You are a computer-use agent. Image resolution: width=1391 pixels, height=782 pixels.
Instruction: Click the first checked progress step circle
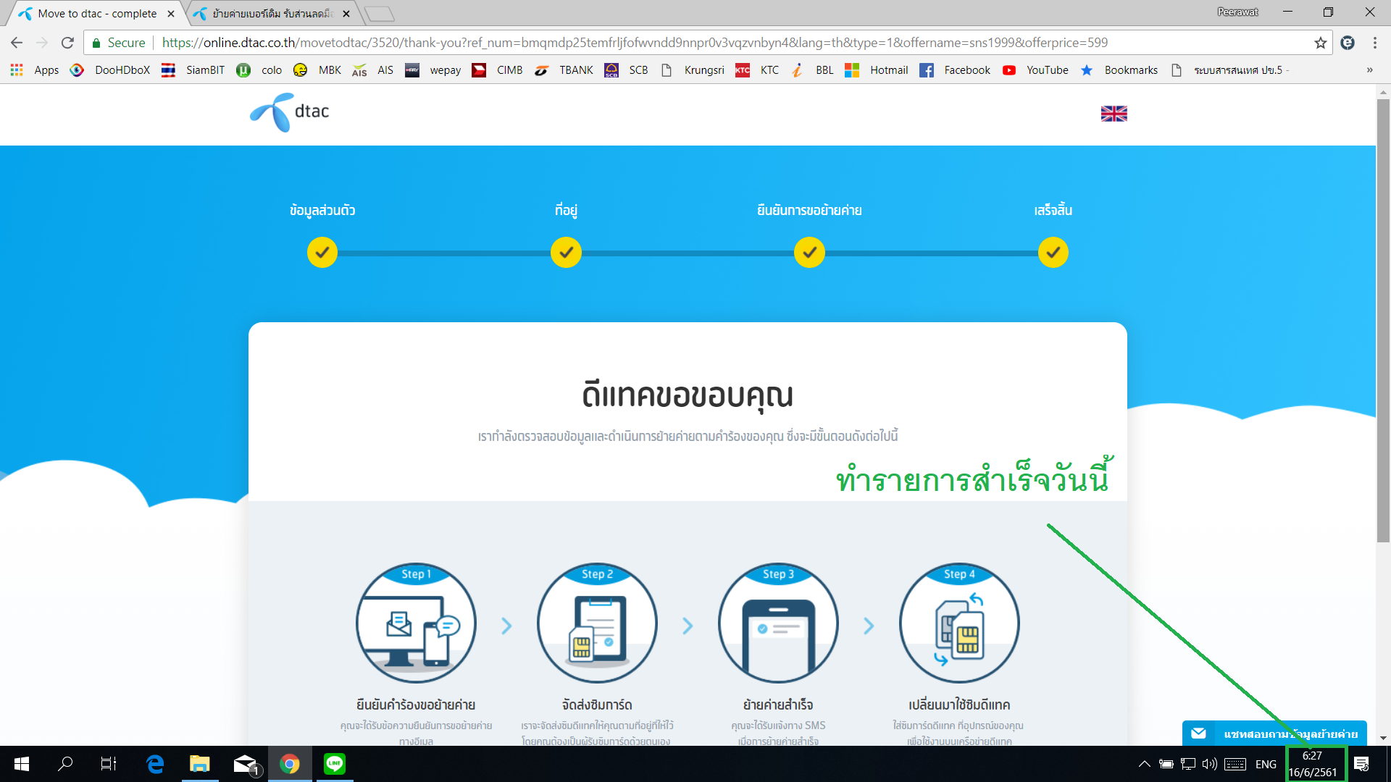tap(322, 253)
